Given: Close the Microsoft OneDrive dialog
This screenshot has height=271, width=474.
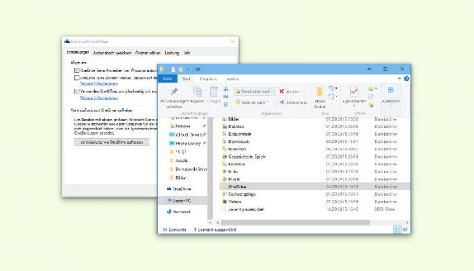Looking at the screenshot, I should (x=232, y=41).
